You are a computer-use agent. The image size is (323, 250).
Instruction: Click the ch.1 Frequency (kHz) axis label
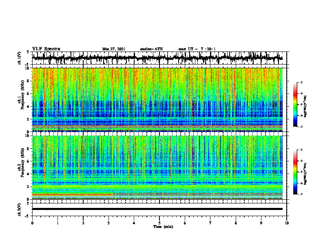click(21, 95)
